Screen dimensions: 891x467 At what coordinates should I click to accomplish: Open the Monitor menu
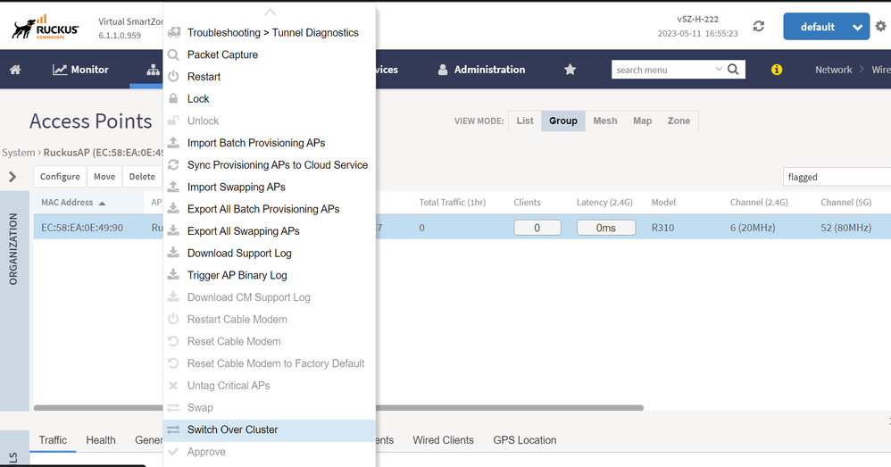coord(80,70)
